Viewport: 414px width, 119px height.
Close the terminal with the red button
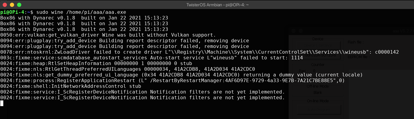point(5,5)
